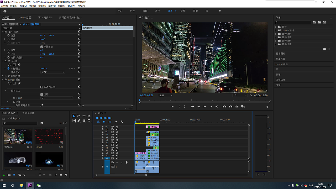The width and height of the screenshot is (336, 189).
Task: Switch to the 媒体浏览器 tab
Action: [28, 113]
